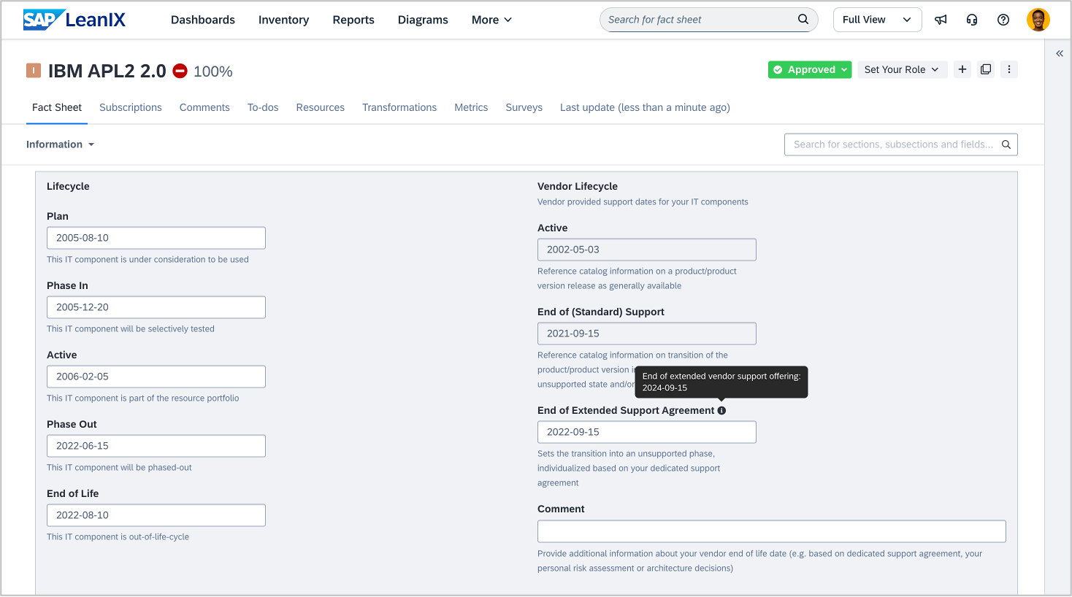
Task: Click the IBM APL2 2.0 title
Action: click(x=107, y=71)
